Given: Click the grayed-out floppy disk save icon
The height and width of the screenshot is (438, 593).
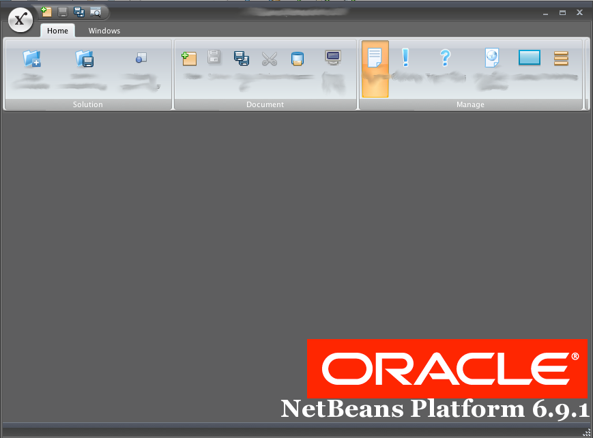Looking at the screenshot, I should tap(214, 58).
